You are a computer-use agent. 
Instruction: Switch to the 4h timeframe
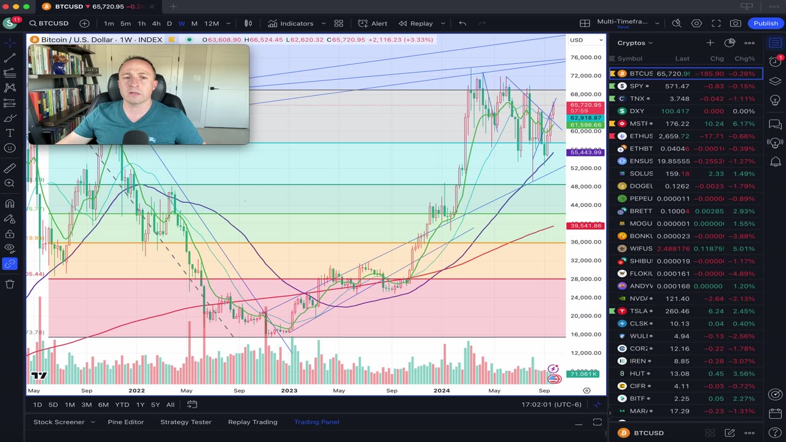tap(156, 23)
